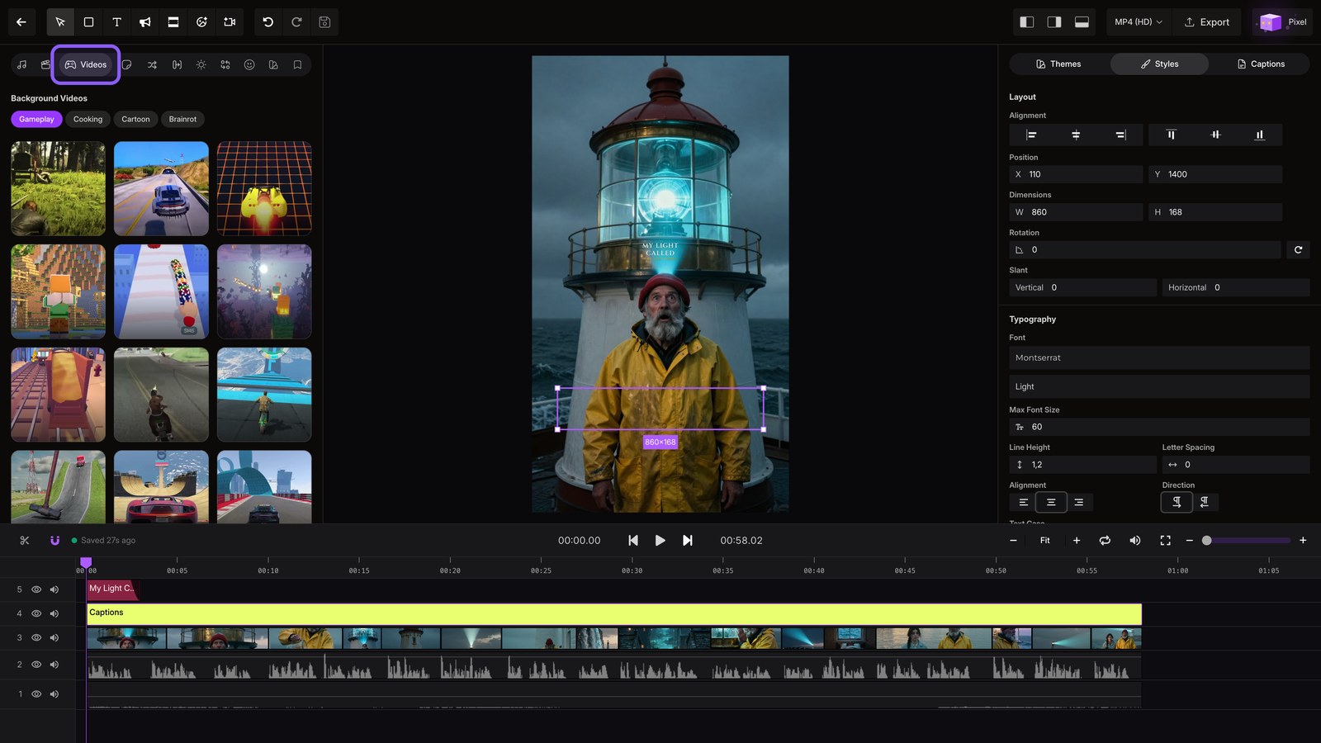The image size is (1321, 743).
Task: Open the Pixel account button
Action: [x=1282, y=22]
